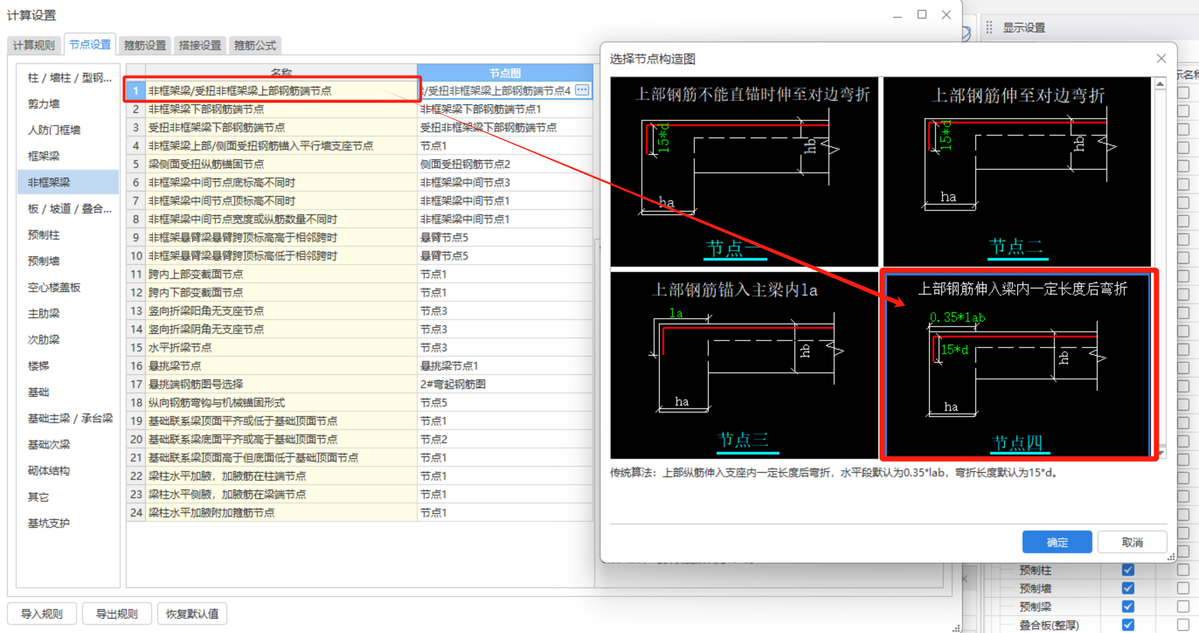Click scroll-up arrow in node diagram list

(1159, 84)
